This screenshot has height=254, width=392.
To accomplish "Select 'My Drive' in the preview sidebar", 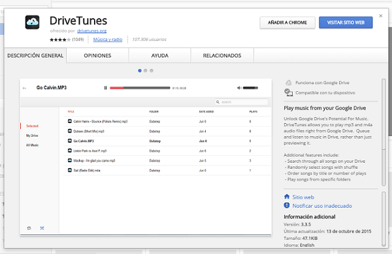I will pyautogui.click(x=32, y=135).
